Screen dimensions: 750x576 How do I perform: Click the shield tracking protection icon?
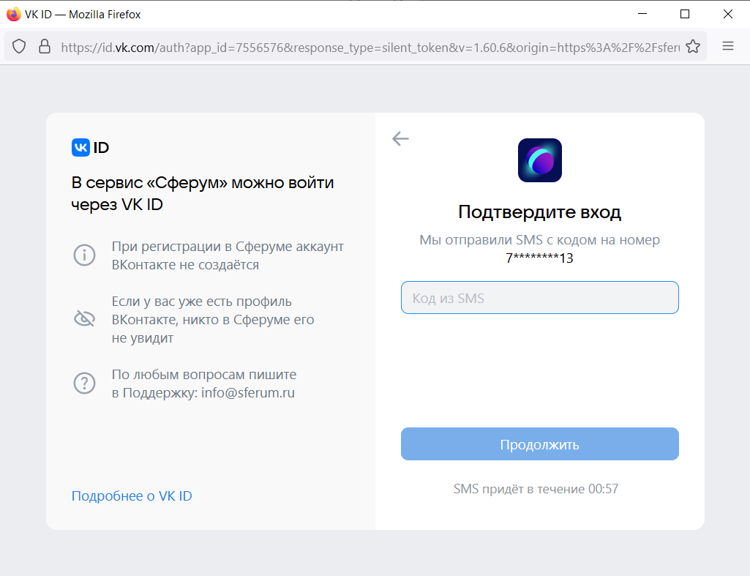[x=19, y=45]
